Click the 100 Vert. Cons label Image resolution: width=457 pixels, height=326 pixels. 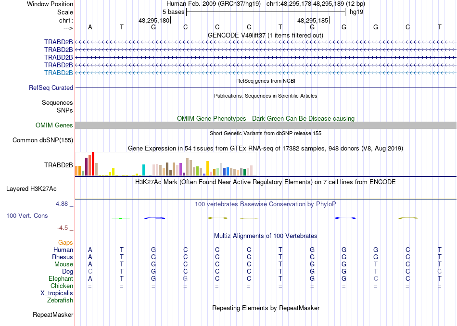27,215
